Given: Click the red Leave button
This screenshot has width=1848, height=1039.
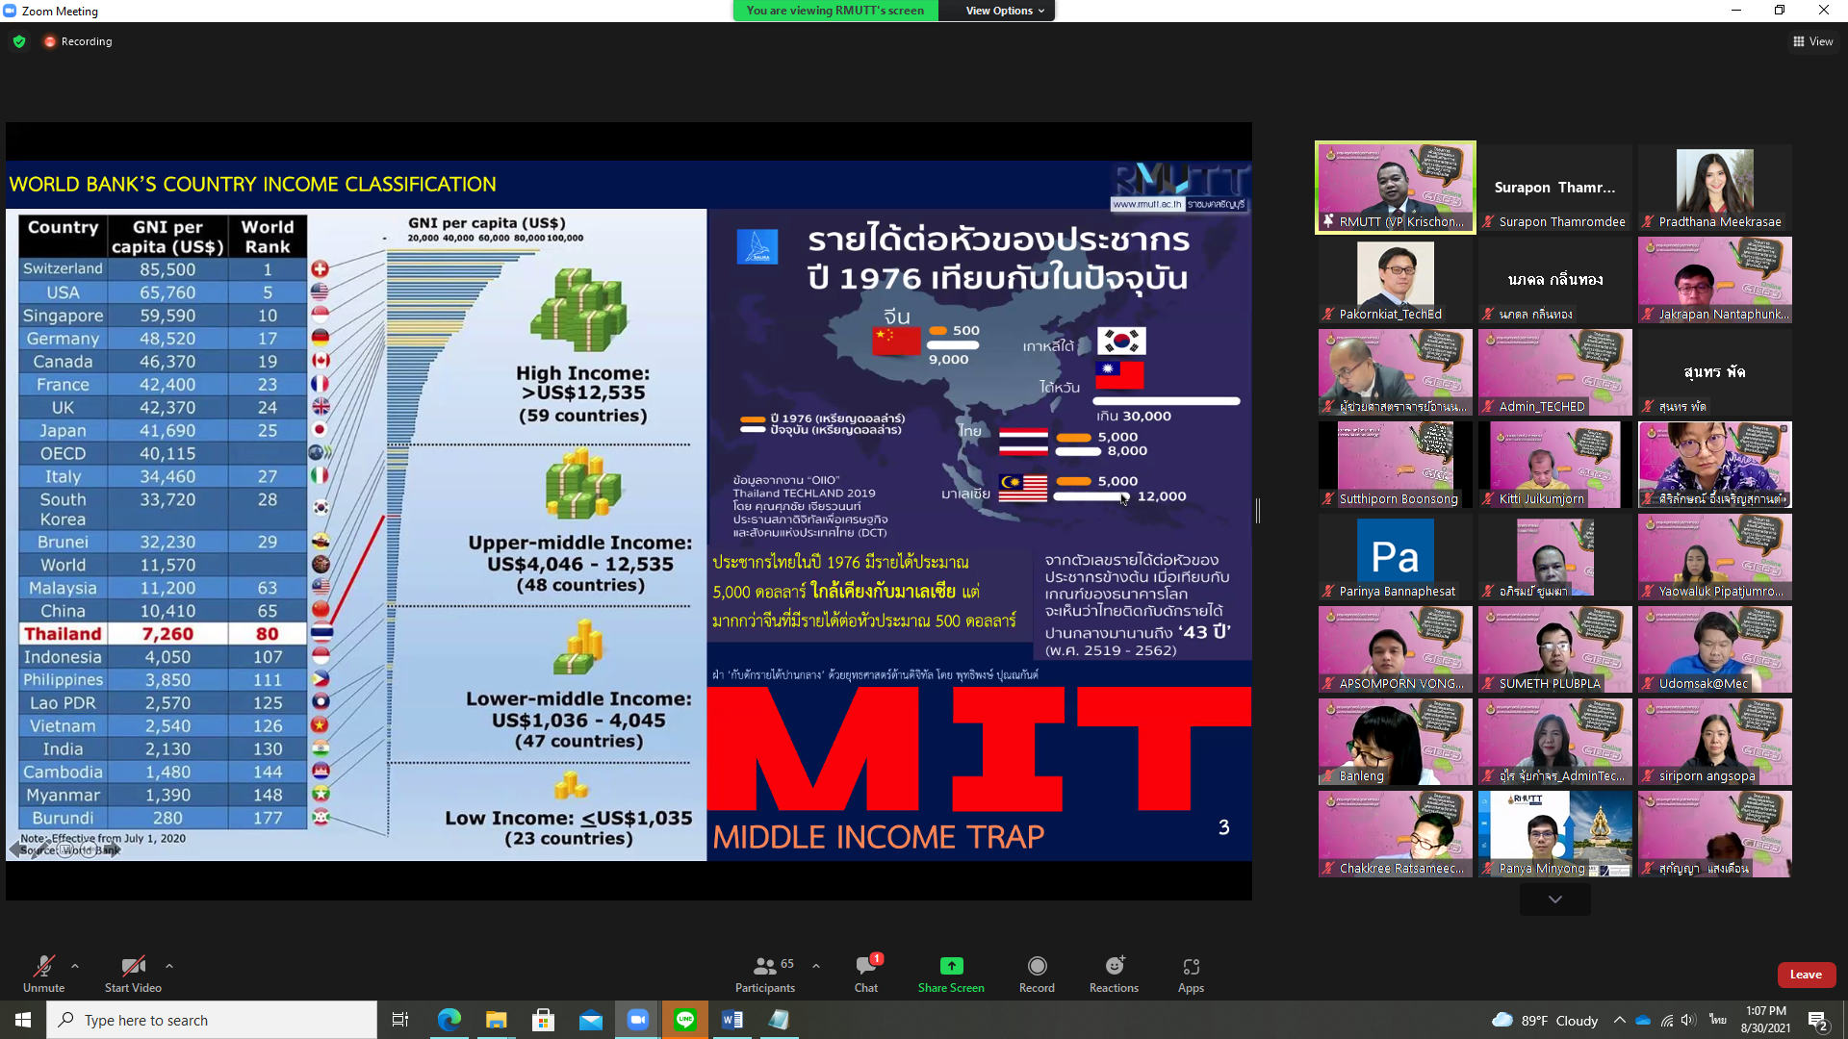Looking at the screenshot, I should 1806,975.
